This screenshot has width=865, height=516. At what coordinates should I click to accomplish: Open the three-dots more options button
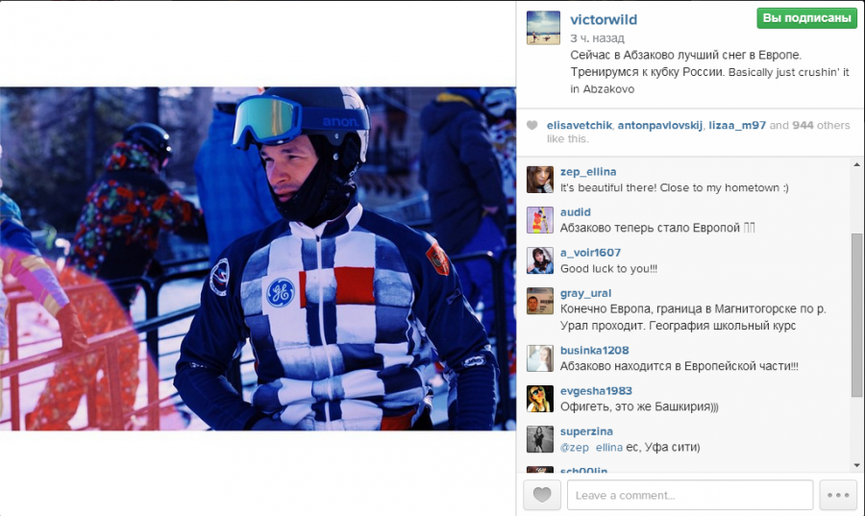[x=838, y=495]
